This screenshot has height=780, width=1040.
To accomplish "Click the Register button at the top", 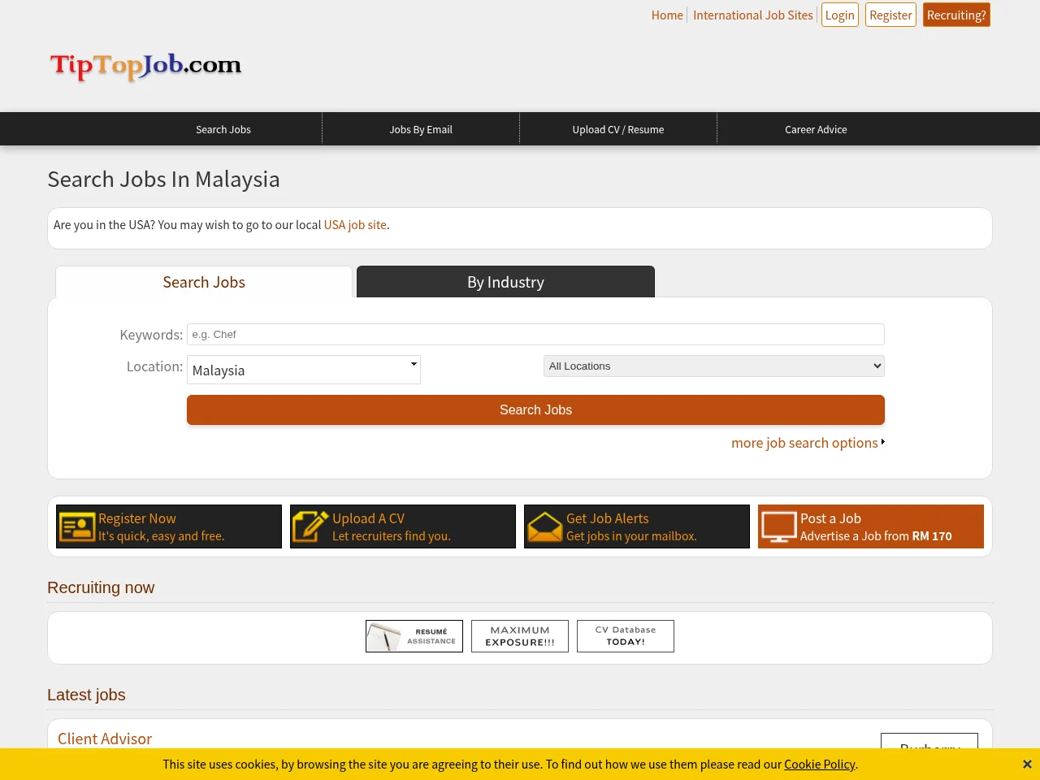I will (x=890, y=15).
